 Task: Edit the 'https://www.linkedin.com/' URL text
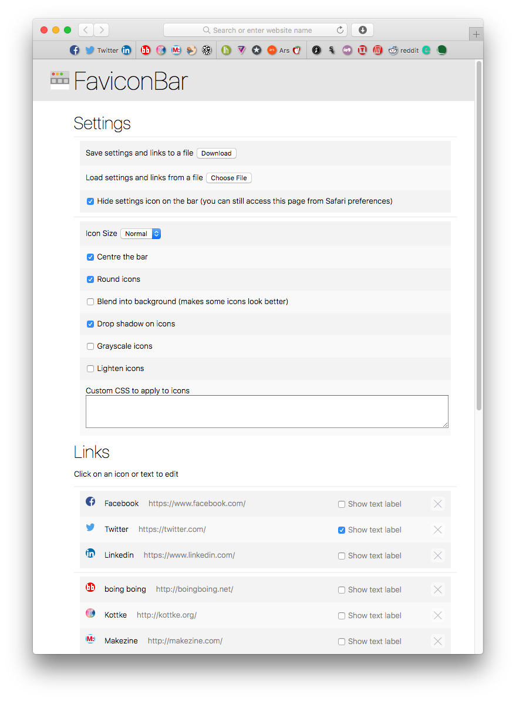click(189, 555)
